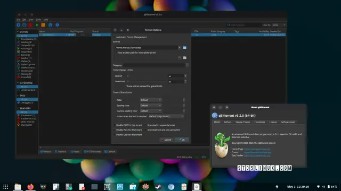Open Action when the limit is reached dropdown
This screenshot has width=341, height=191.
pyautogui.click(x=166, y=117)
